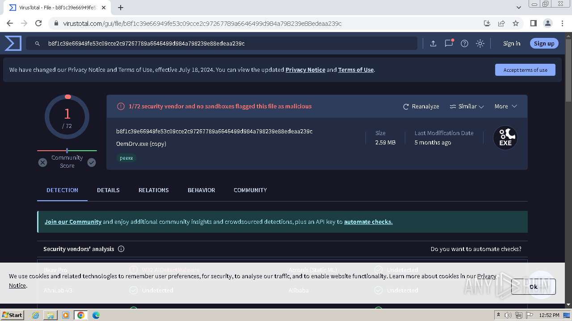Switch to the RELATIONS tab
Viewport: 572px width, 321px height.
click(x=154, y=190)
